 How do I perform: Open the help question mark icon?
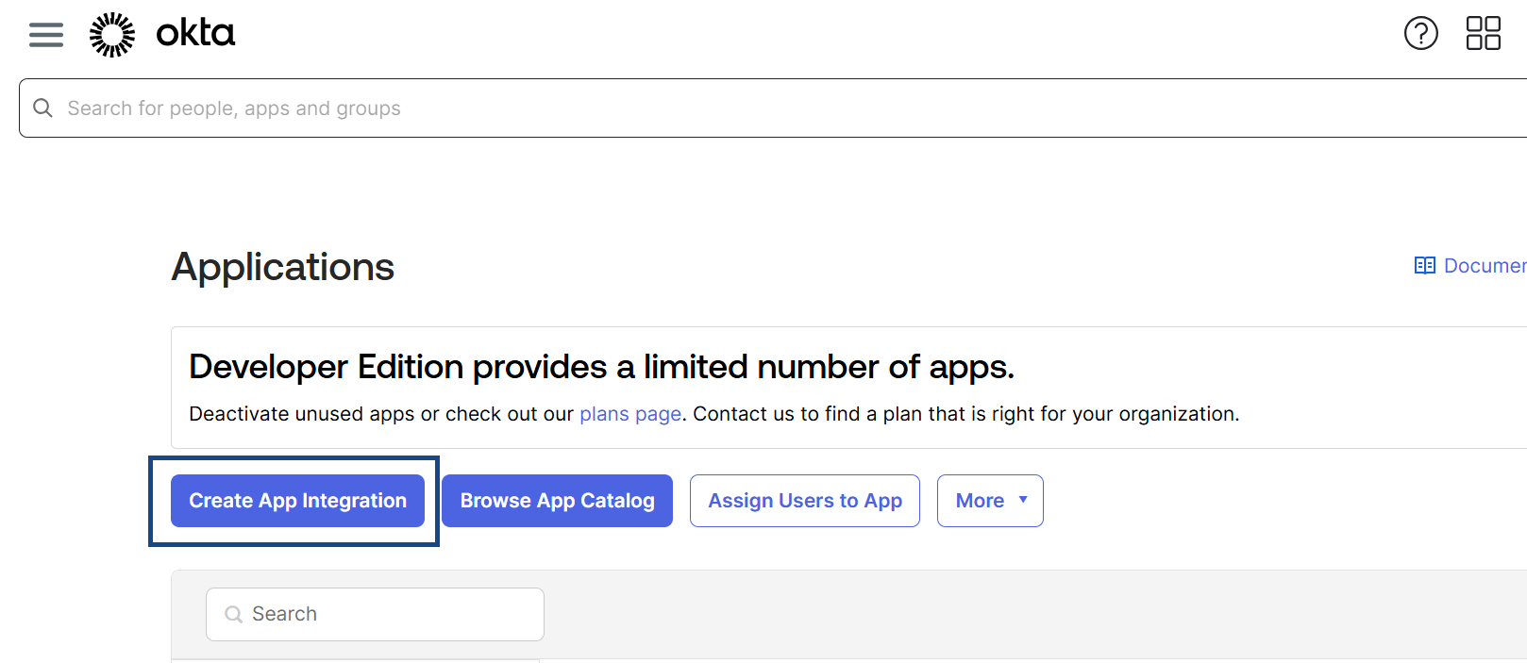click(1420, 33)
